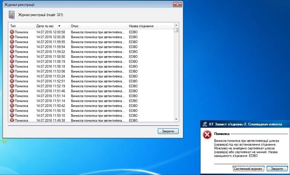Toggle the sort arrow in 'Дата та час' header
Image resolution: width=290 pixels, height=175 pixels.
tap(59, 26)
